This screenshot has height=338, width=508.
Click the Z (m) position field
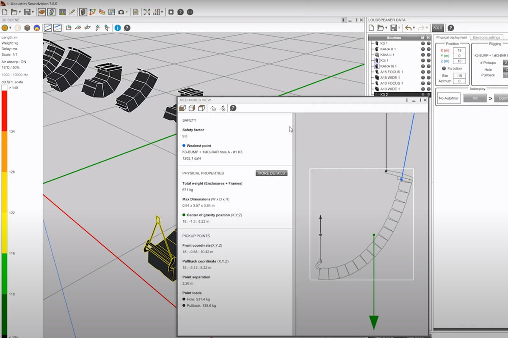tap(459, 61)
